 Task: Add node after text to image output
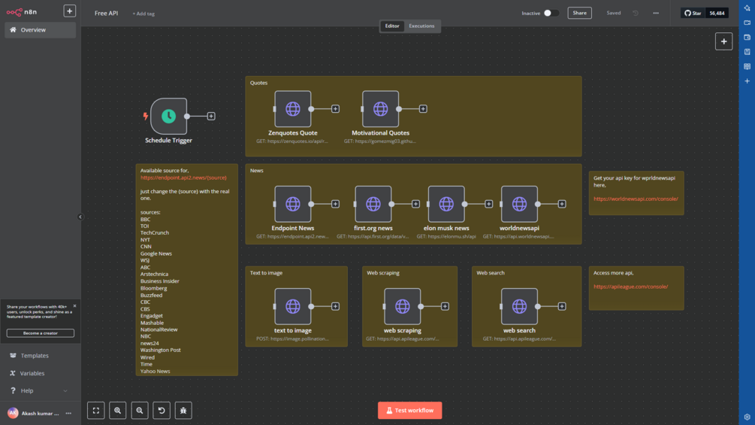(336, 306)
